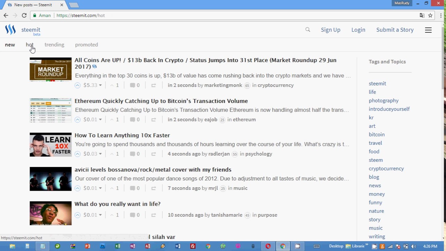Open the LEARN 10X FASTER thumbnail
The height and width of the screenshot is (251, 446).
pyautogui.click(x=51, y=145)
